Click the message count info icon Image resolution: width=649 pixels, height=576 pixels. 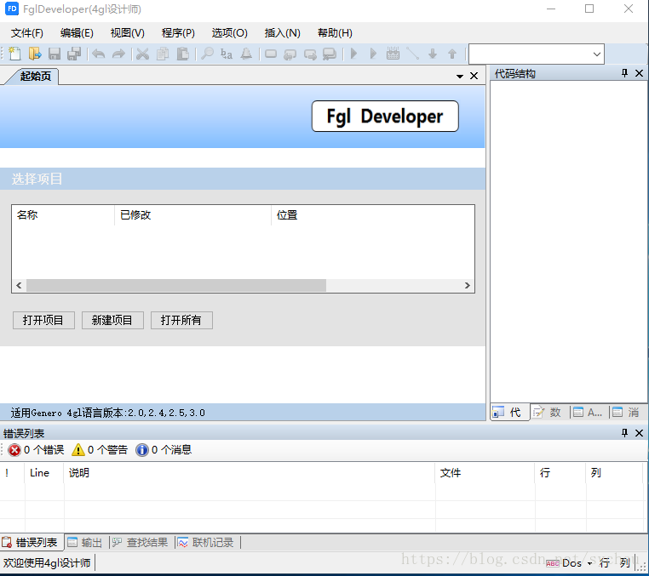click(x=141, y=450)
